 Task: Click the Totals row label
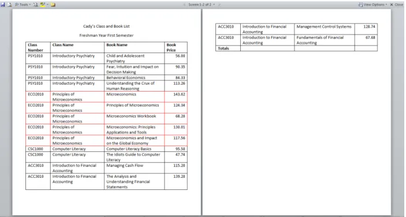pyautogui.click(x=224, y=48)
